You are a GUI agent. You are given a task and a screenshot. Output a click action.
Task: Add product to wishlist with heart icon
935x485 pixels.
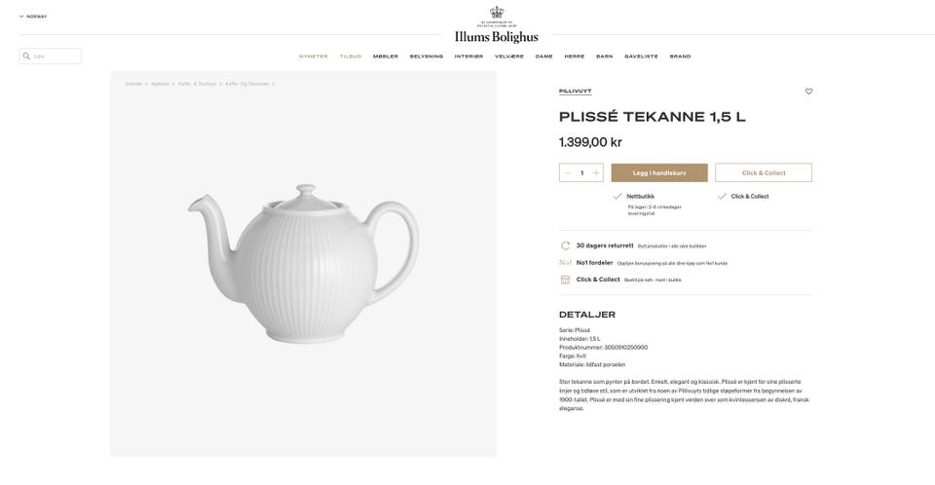(x=808, y=92)
